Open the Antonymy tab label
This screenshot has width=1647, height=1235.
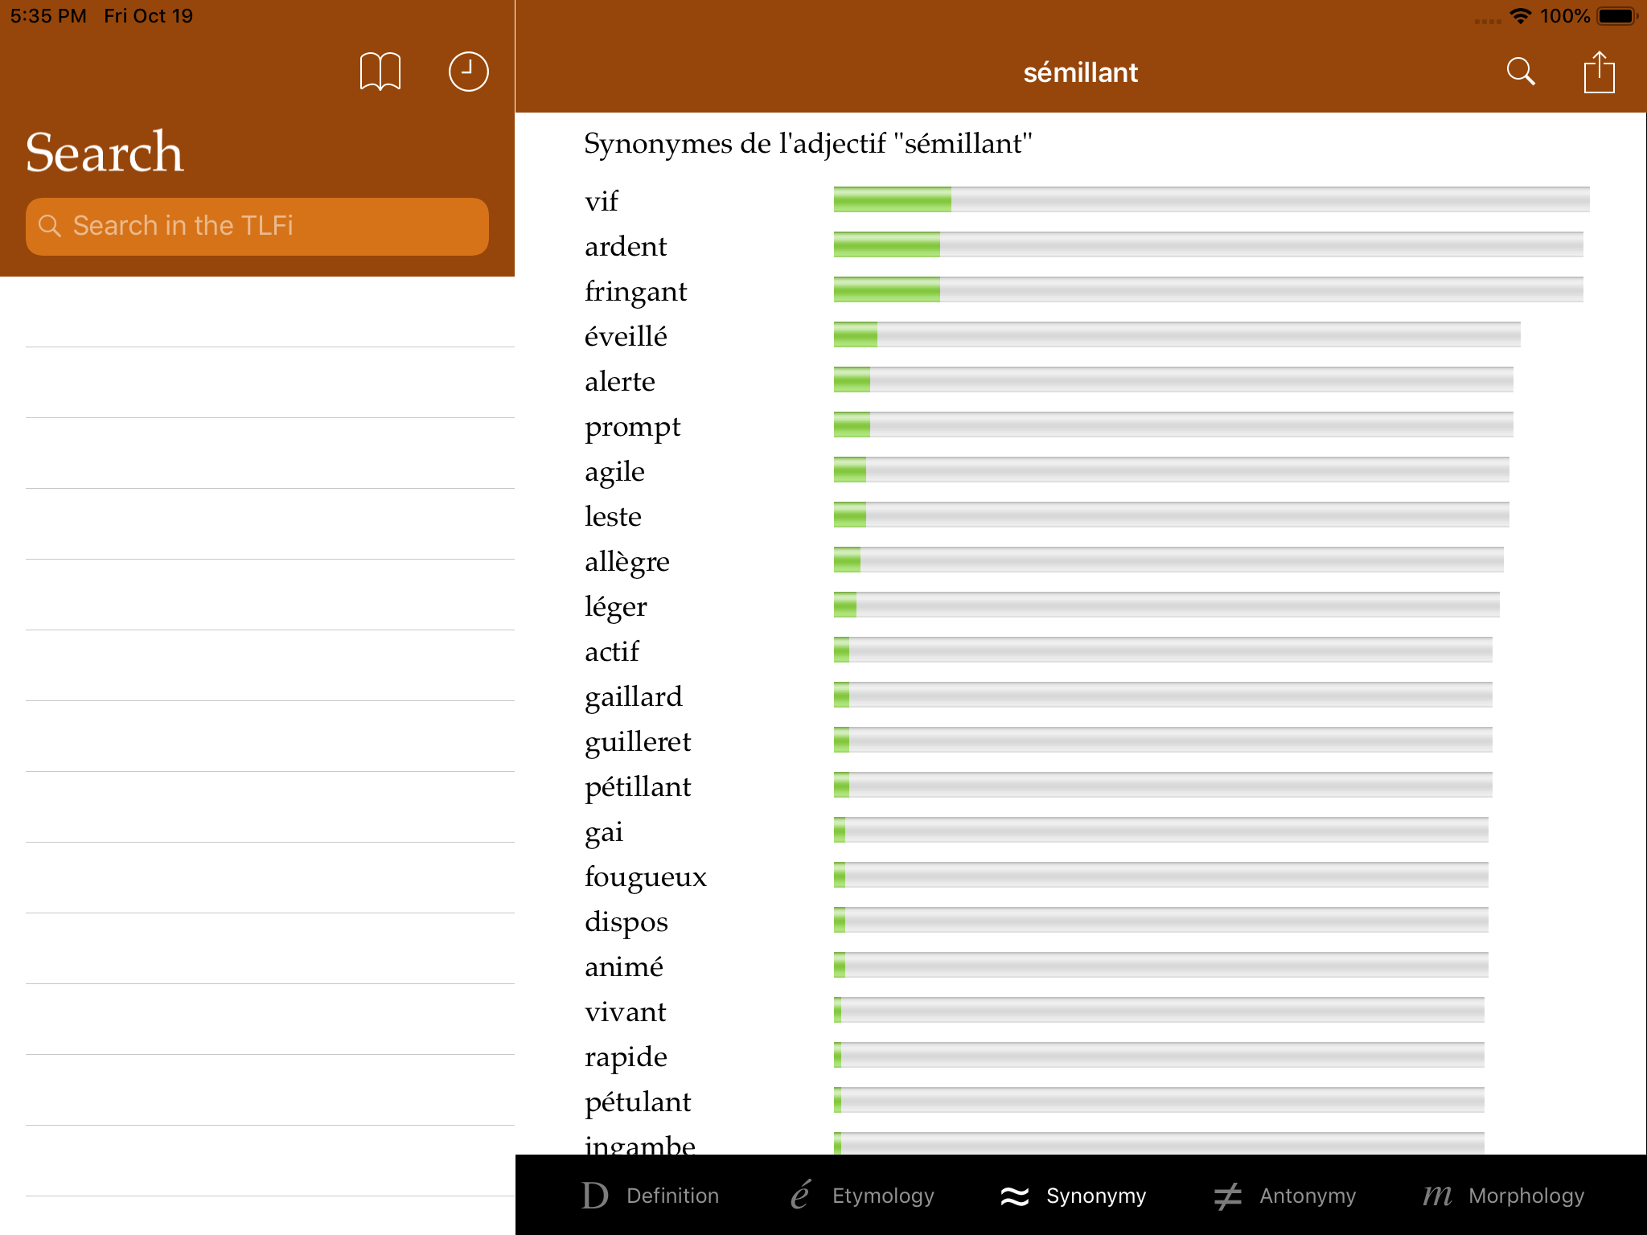pos(1308,1196)
